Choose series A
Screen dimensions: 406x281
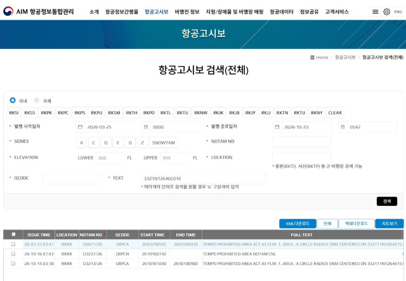(81, 142)
